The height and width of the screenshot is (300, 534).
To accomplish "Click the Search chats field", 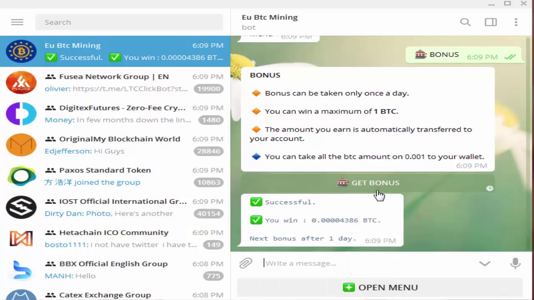I will point(129,22).
